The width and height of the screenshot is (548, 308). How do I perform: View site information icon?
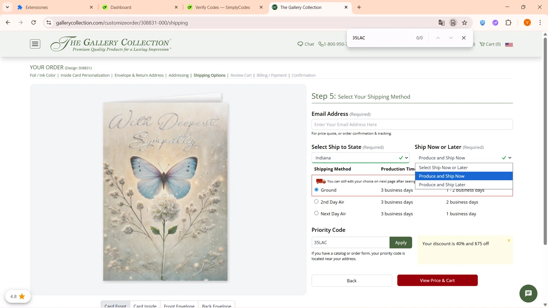(x=49, y=23)
